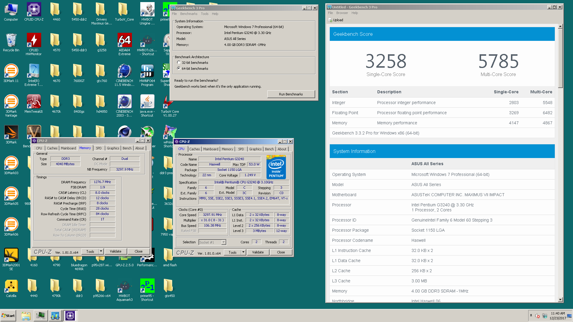This screenshot has width=573, height=322.
Task: Open 3DMark Vantage desktop icon
Action: point(11,106)
